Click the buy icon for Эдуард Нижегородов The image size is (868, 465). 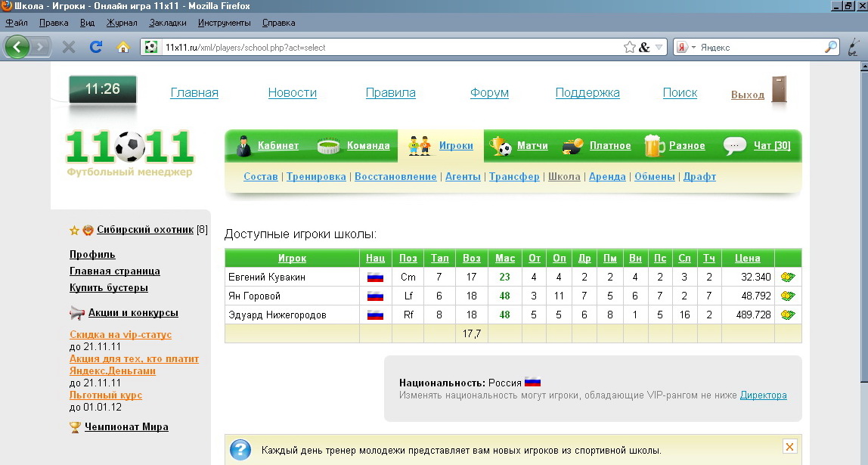coord(788,315)
